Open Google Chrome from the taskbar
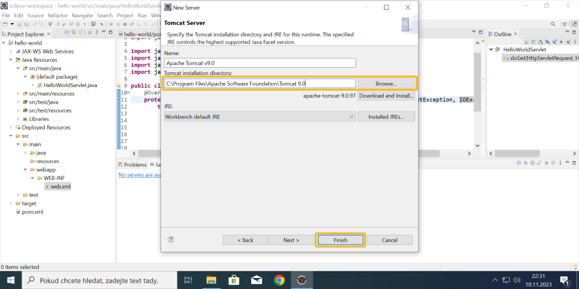The height and width of the screenshot is (289, 579). [279, 281]
